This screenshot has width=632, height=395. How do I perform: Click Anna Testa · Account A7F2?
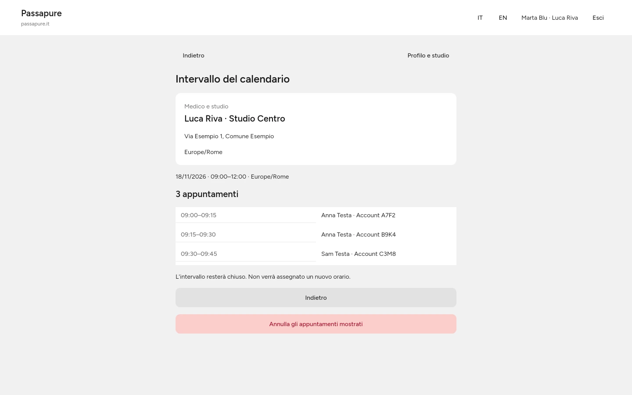click(358, 215)
